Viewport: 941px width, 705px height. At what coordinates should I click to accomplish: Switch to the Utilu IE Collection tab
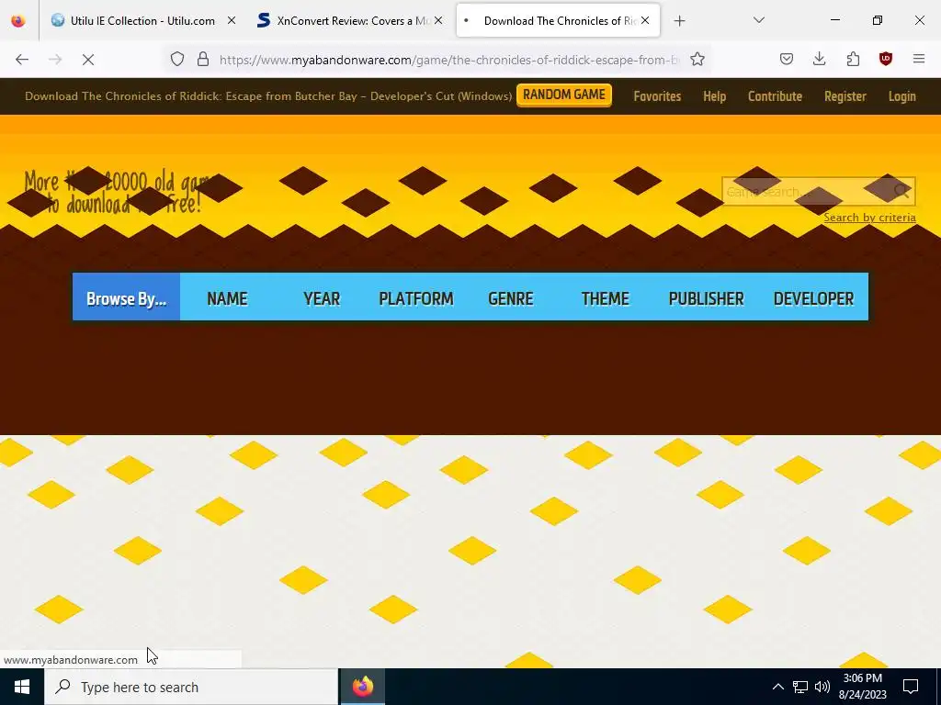(x=142, y=20)
